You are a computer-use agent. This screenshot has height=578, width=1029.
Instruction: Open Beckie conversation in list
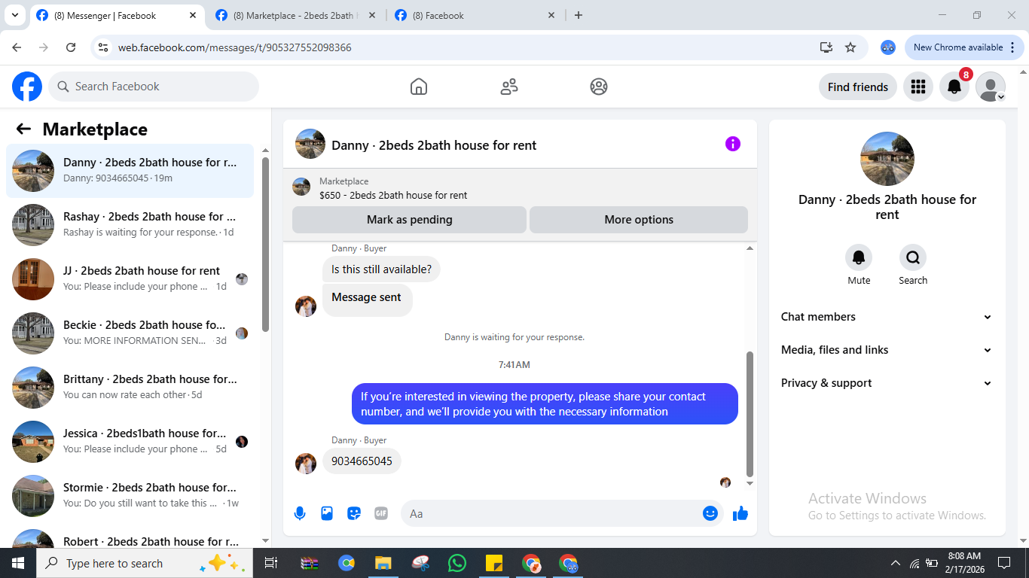[130, 333]
